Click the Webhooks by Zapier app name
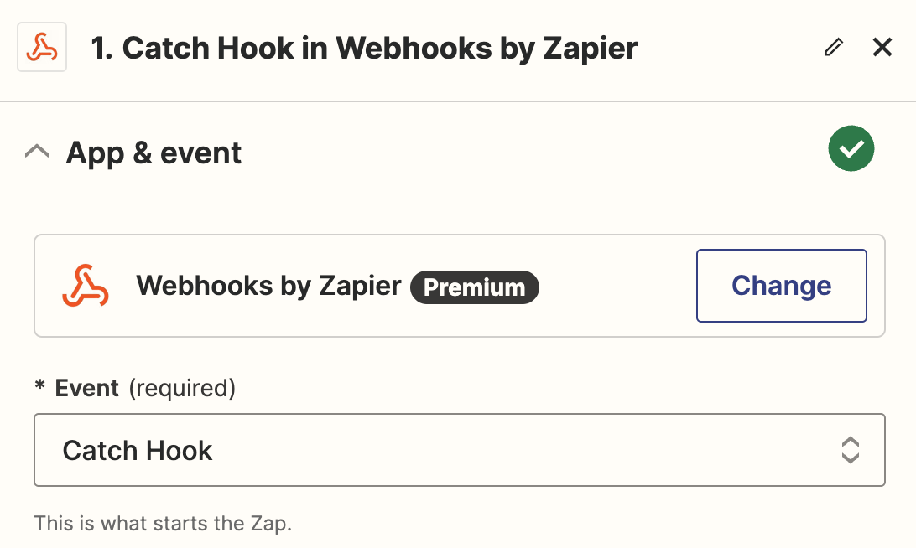Viewport: 916px width, 548px height. pyautogui.click(x=268, y=286)
